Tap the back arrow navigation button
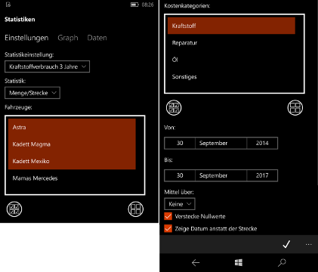318x272 pixels. [196, 263]
